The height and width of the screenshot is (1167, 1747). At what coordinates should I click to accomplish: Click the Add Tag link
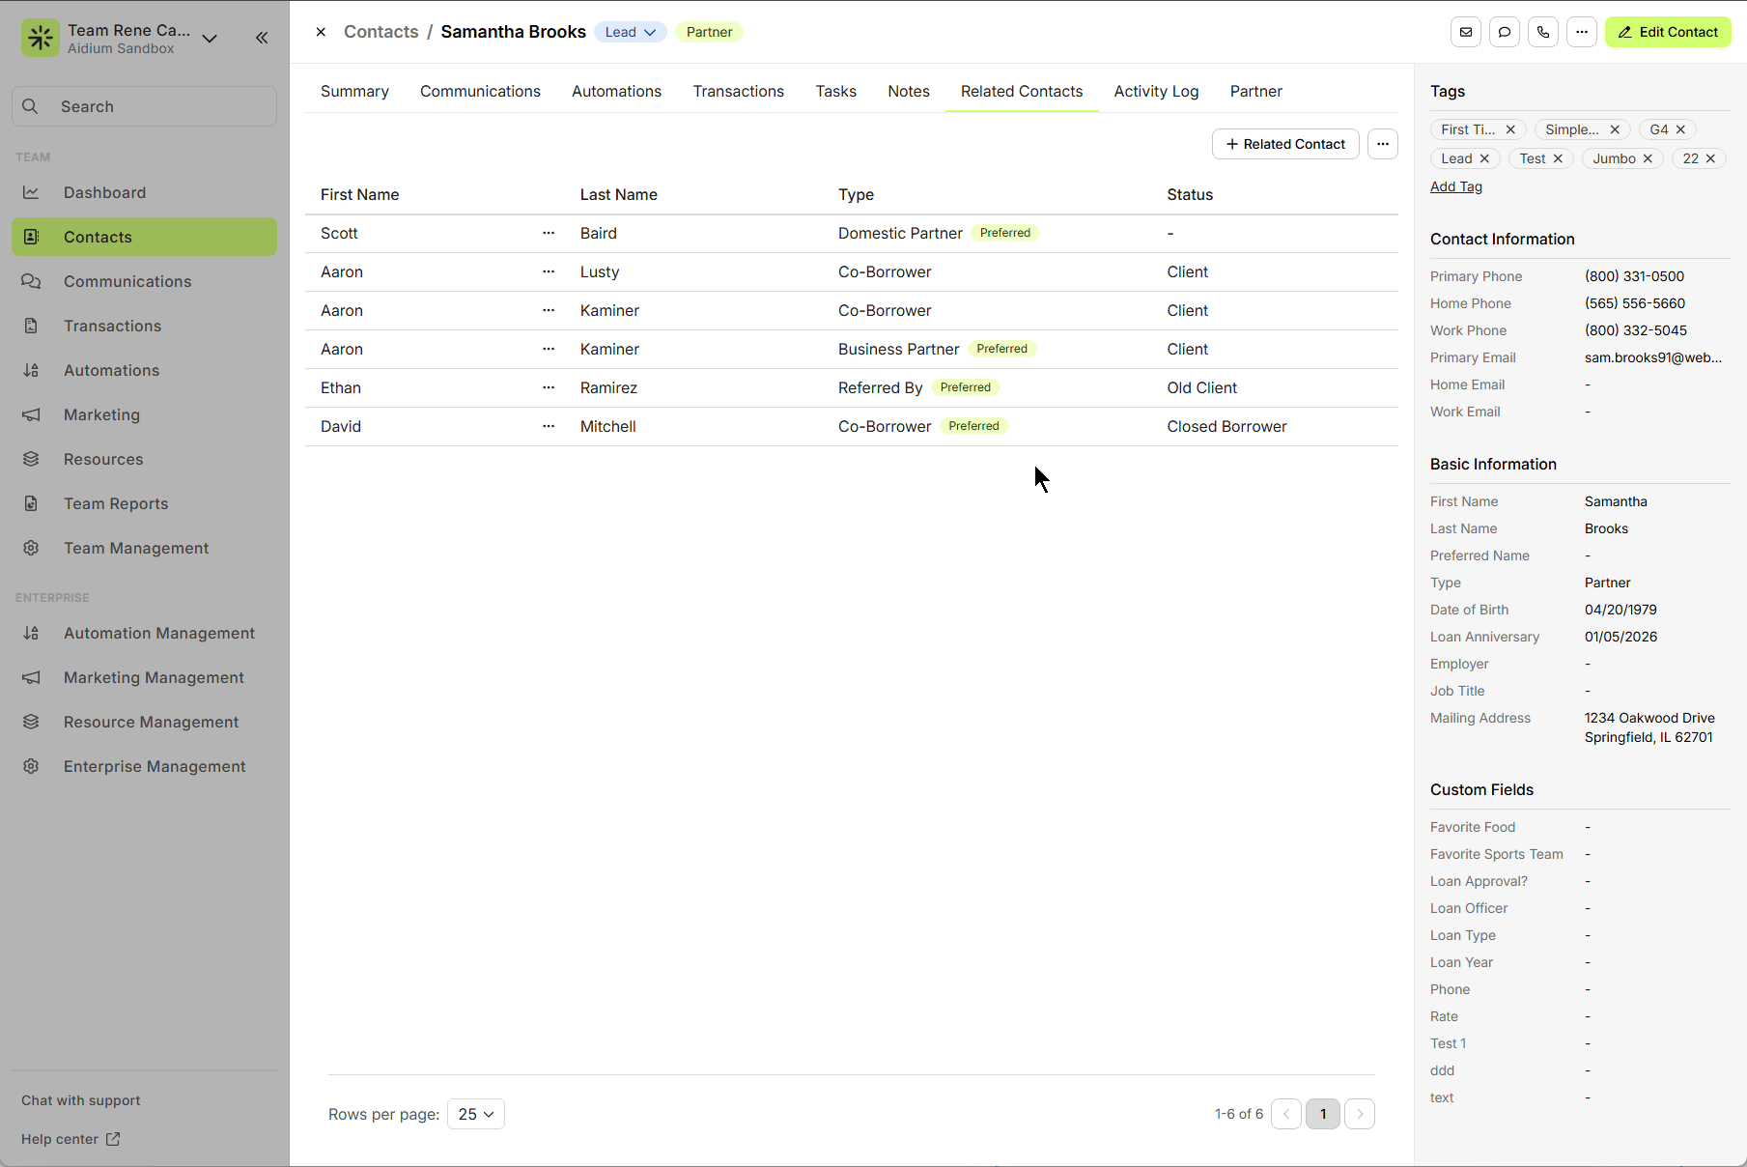(1455, 186)
